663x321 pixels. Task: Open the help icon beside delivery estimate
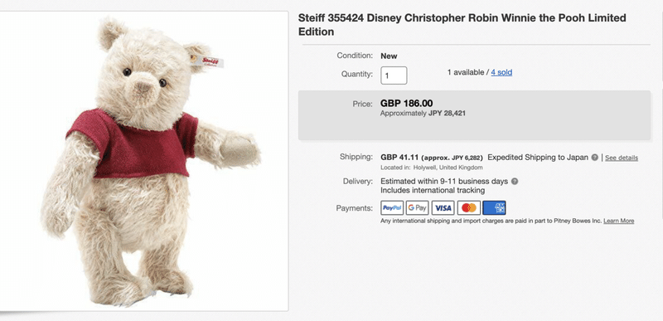pyautogui.click(x=515, y=182)
